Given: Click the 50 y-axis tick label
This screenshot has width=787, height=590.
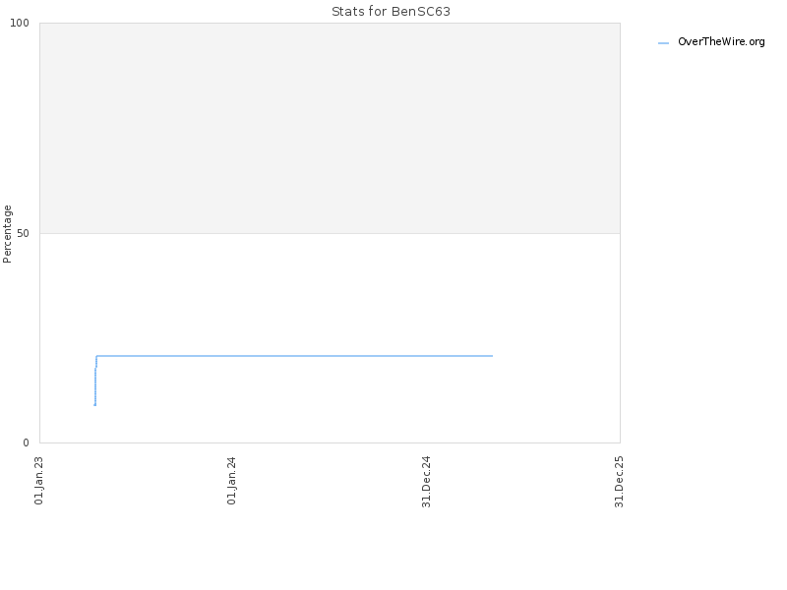Looking at the screenshot, I should pos(23,233).
